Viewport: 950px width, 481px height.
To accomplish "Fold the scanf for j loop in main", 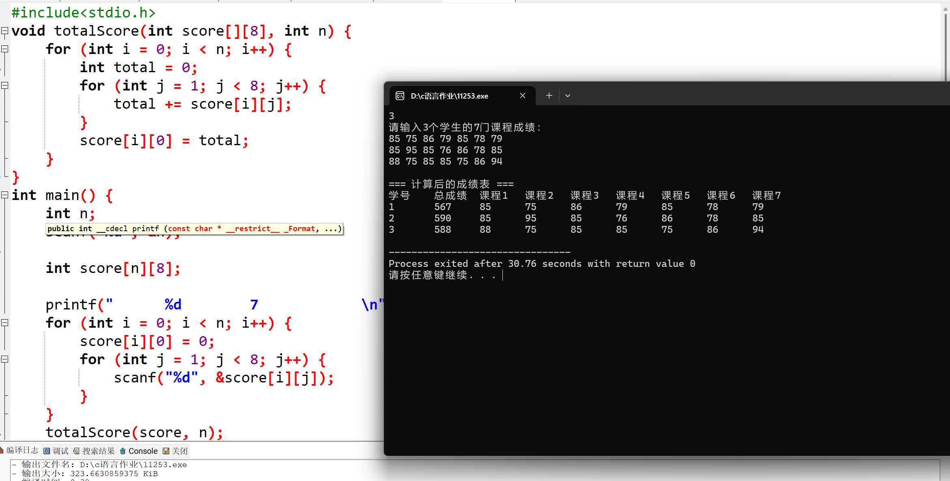I will [5, 359].
